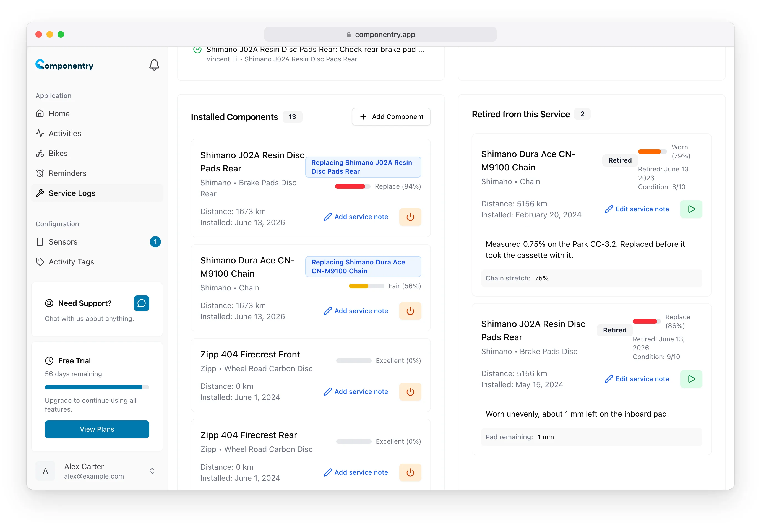Open Activity Tags in the sidebar
Viewport: 761px width, 525px height.
(x=97, y=262)
